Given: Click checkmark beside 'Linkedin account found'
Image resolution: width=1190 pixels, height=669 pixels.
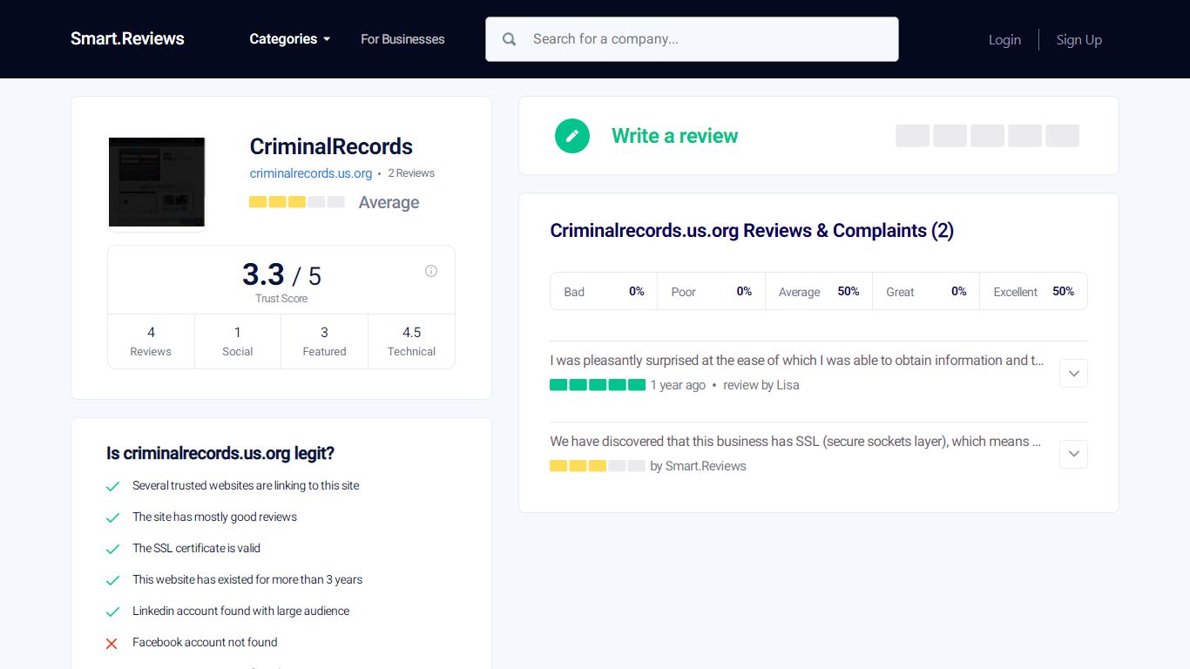Looking at the screenshot, I should (112, 612).
